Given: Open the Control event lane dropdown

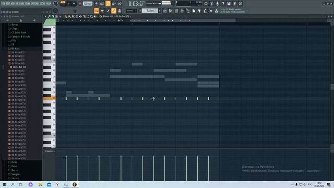Looking at the screenshot, I should pos(50,151).
